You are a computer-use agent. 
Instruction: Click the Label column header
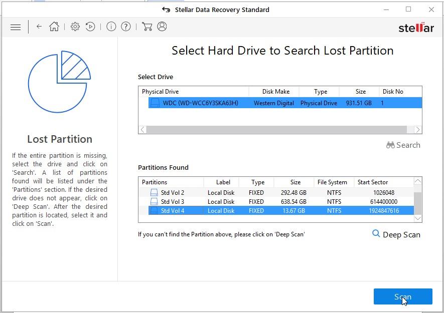pos(221,182)
